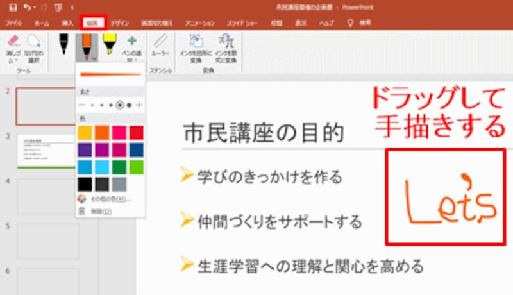Viewport: 513px width, 295px height.
Task: Choose the black pen
Action: click(x=63, y=44)
